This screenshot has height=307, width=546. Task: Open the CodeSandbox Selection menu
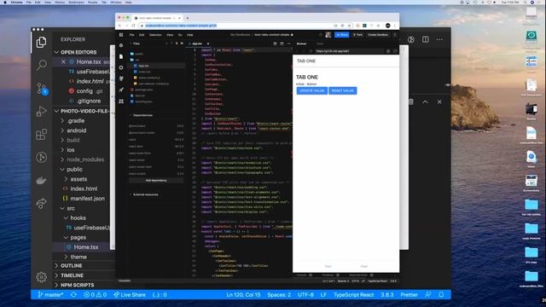[x=155, y=35]
